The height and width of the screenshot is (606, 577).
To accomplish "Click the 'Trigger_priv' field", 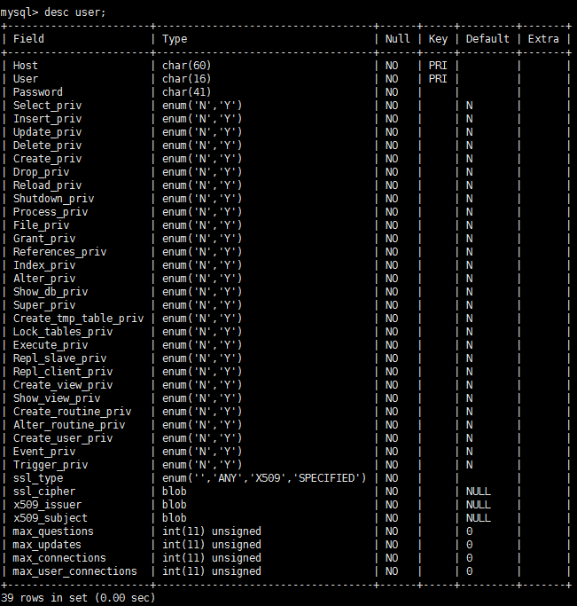I will click(51, 465).
